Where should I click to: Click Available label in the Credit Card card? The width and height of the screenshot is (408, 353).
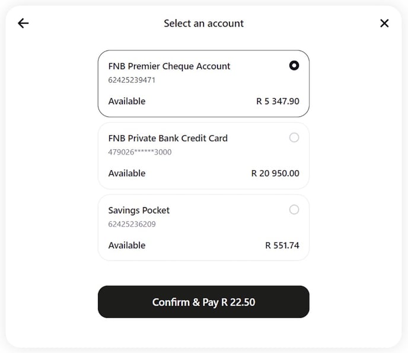(x=127, y=174)
